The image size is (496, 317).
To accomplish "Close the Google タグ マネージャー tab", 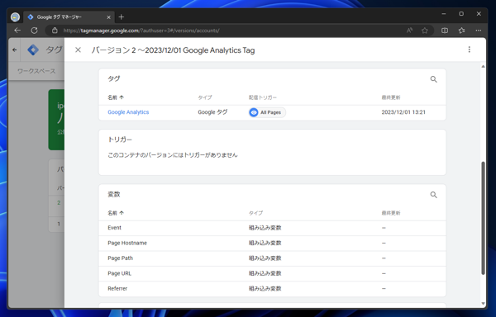I will pos(108,17).
